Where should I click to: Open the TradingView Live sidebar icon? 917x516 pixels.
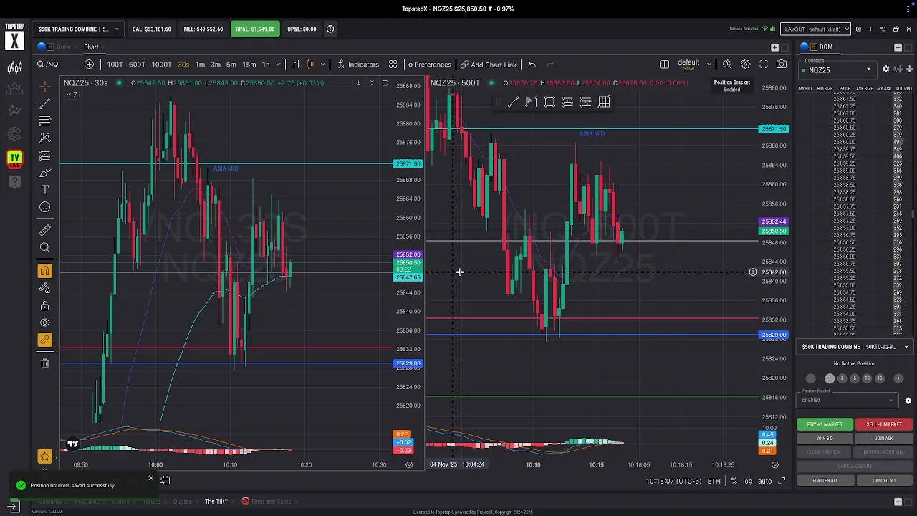[x=14, y=158]
